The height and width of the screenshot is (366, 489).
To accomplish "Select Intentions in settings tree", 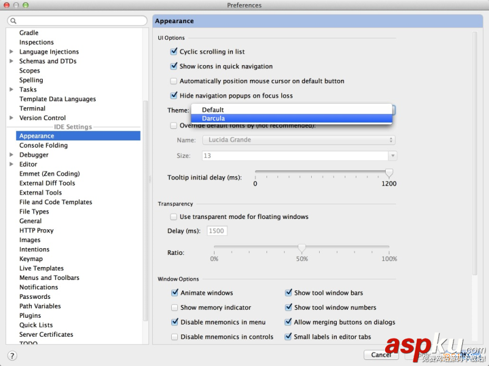I will tap(34, 249).
